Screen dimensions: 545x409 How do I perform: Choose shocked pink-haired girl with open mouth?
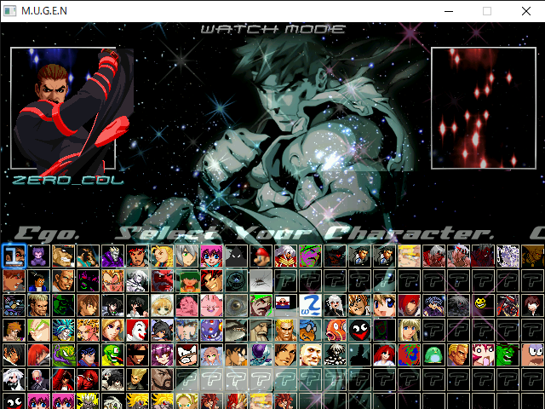483,355
